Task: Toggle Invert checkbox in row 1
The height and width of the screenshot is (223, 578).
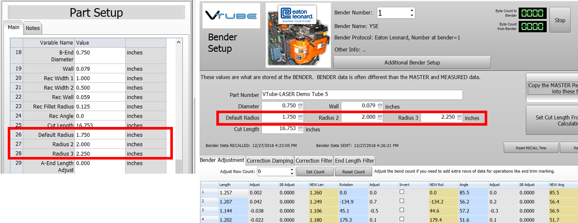Action: [x=402, y=192]
